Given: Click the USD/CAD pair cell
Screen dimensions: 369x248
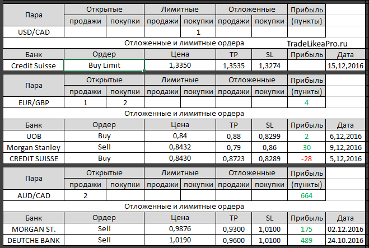Looking at the screenshot, I should coord(34,32).
